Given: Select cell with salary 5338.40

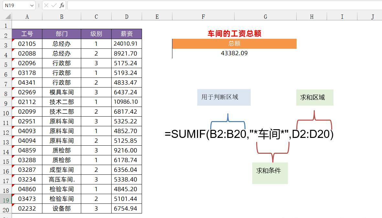Looking at the screenshot, I should 127,180.
